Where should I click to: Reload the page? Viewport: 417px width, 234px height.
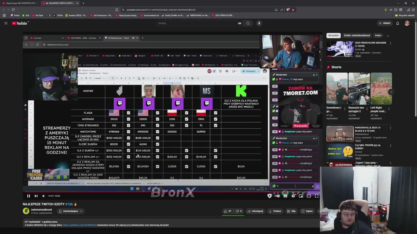point(13,10)
